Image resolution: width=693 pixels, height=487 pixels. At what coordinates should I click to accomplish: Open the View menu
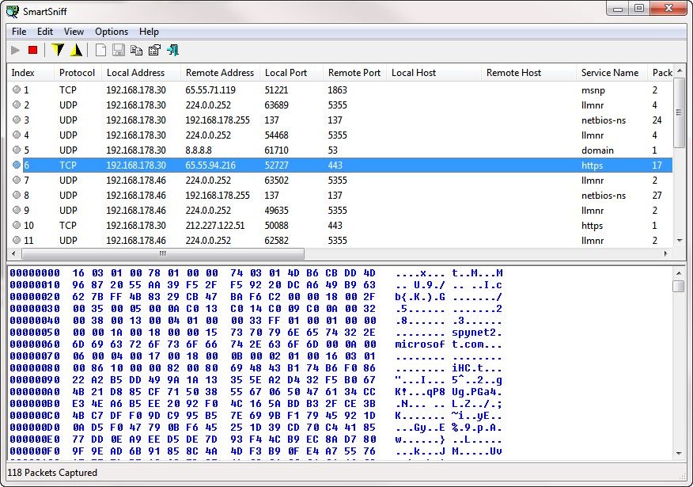(x=74, y=32)
